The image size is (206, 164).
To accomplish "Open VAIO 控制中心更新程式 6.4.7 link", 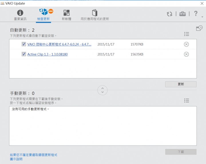I will [x=59, y=44].
